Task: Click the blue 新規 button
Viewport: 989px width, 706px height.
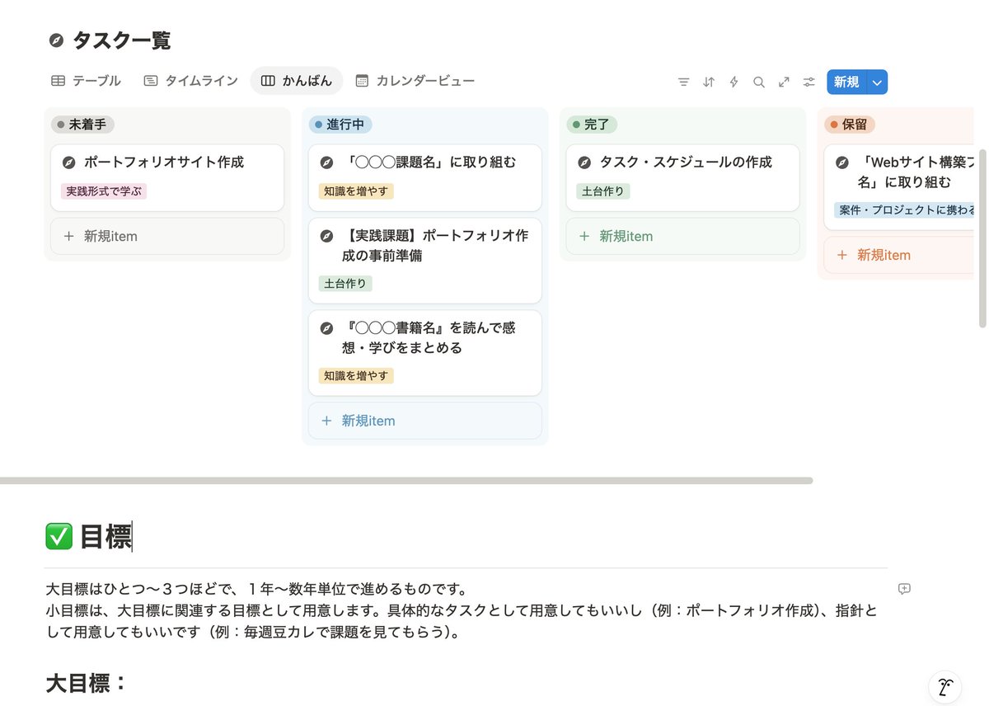Action: tap(846, 82)
